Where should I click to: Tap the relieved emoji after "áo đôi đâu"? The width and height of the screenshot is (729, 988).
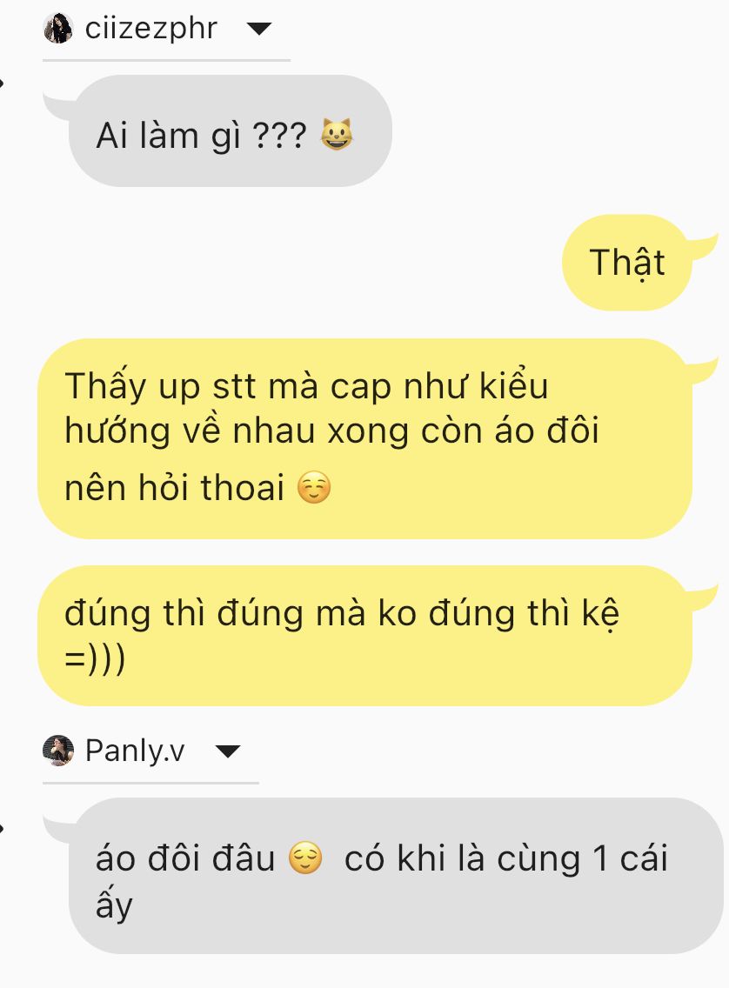click(x=305, y=858)
